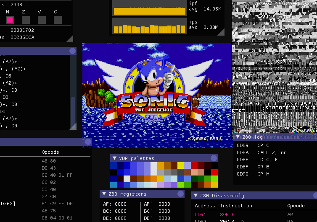Click the ipf avg: 14.95K readout
Image resolution: width=317 pixels, height=222 pixels.
pyautogui.click(x=205, y=9)
